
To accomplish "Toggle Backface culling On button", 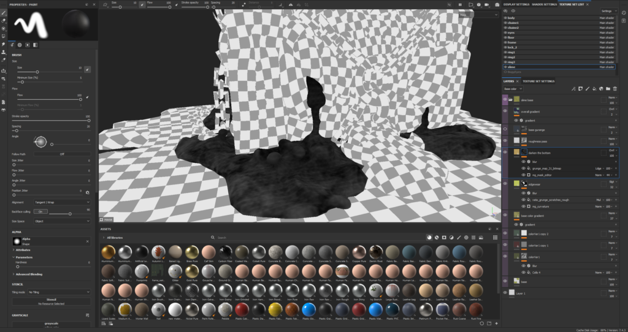I will (40, 211).
